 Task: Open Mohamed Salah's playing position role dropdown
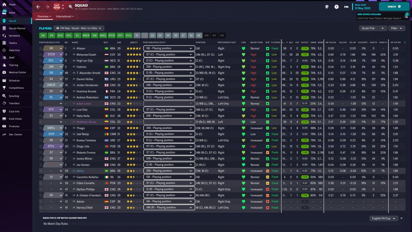pos(169,55)
